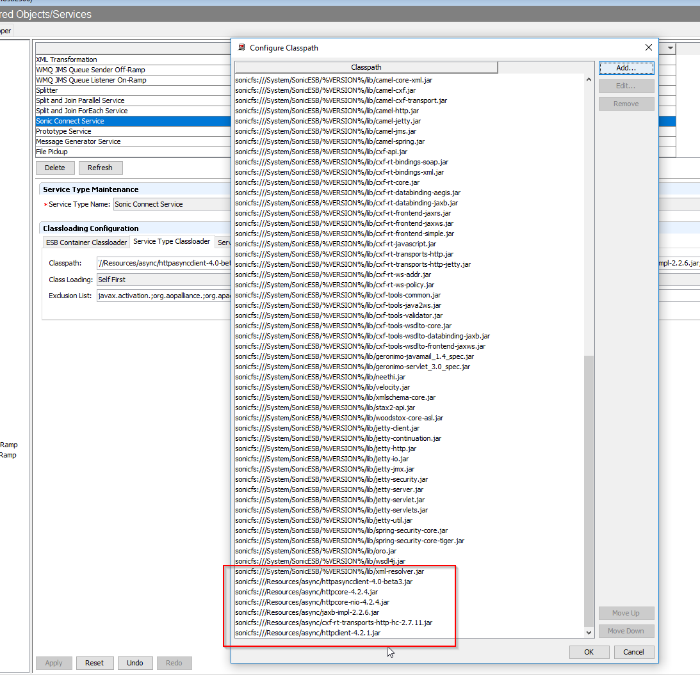Viewport: 700px width, 675px height.
Task: Select the jetty-client.jar classpath entry
Action: [x=327, y=429]
